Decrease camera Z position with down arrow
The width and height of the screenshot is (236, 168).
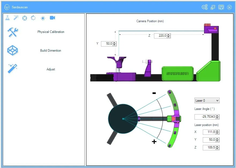point(168,37)
